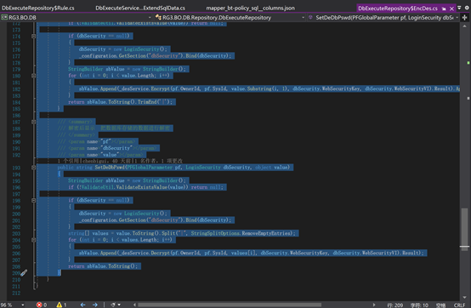Click SetDeDbPswd method name at line 193
Screen dimensions: 471x308
110,168
